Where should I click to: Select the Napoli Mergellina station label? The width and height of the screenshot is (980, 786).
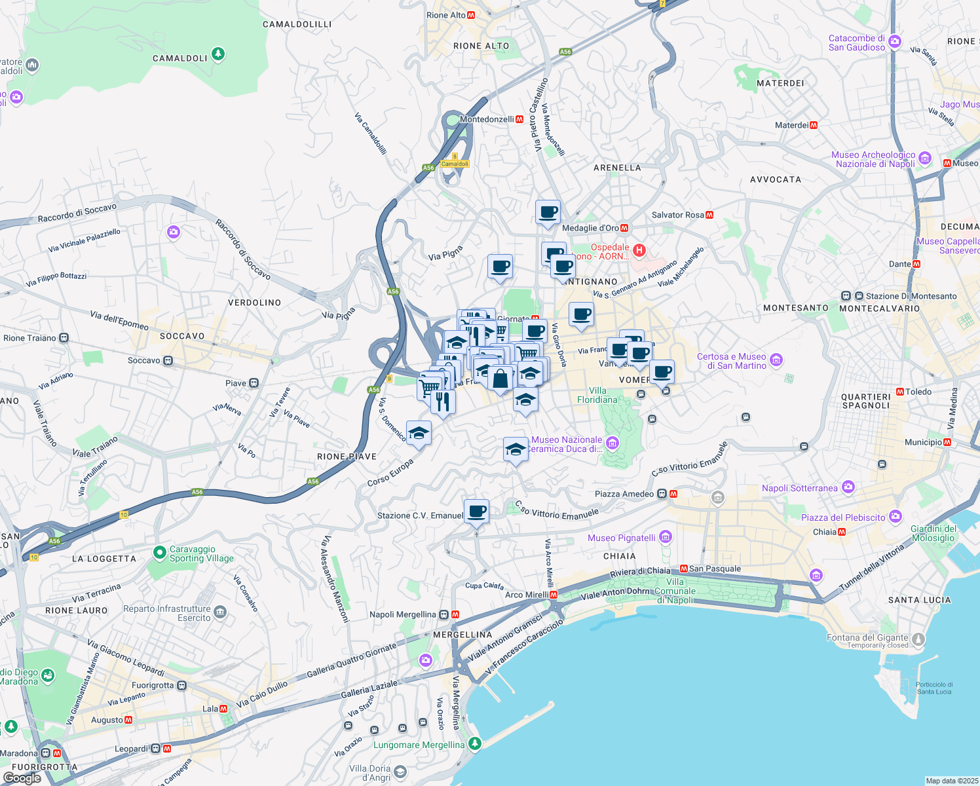point(403,614)
